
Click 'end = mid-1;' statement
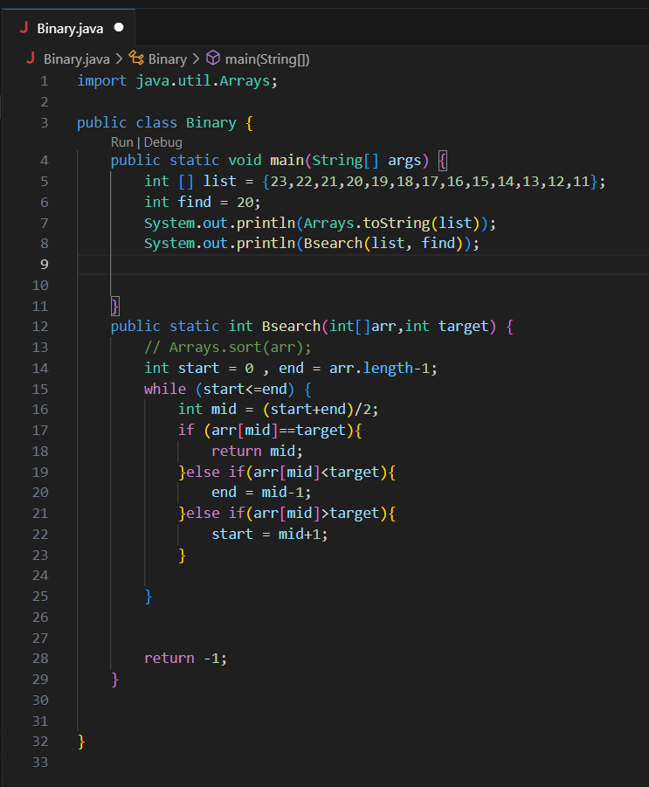click(261, 492)
